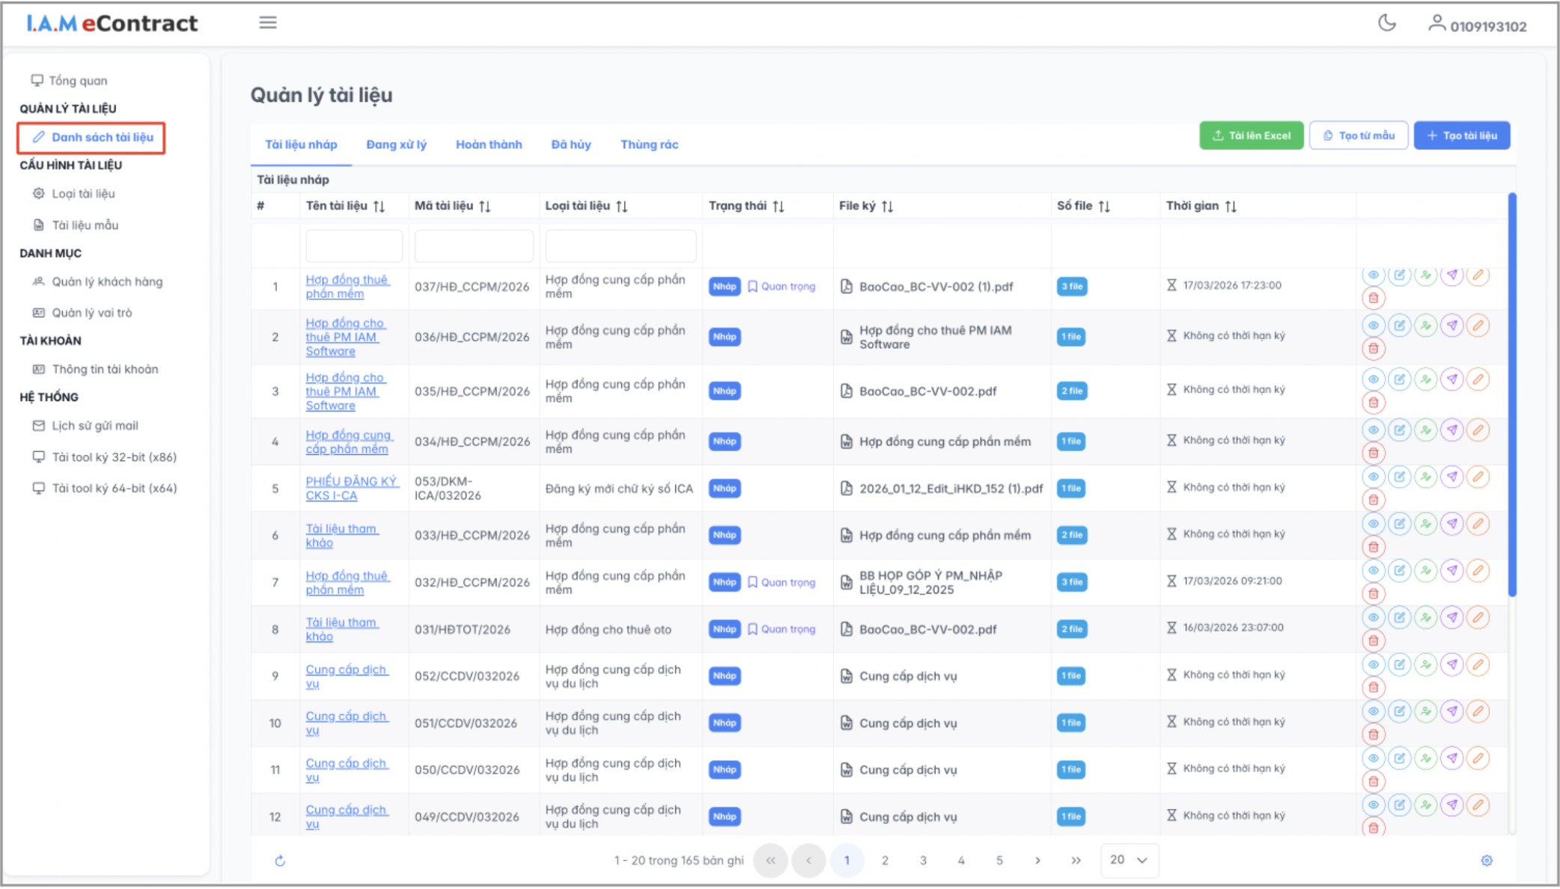Image resolution: width=1560 pixels, height=889 pixels.
Task: Click the green signer icon in row 5
Action: [1425, 477]
